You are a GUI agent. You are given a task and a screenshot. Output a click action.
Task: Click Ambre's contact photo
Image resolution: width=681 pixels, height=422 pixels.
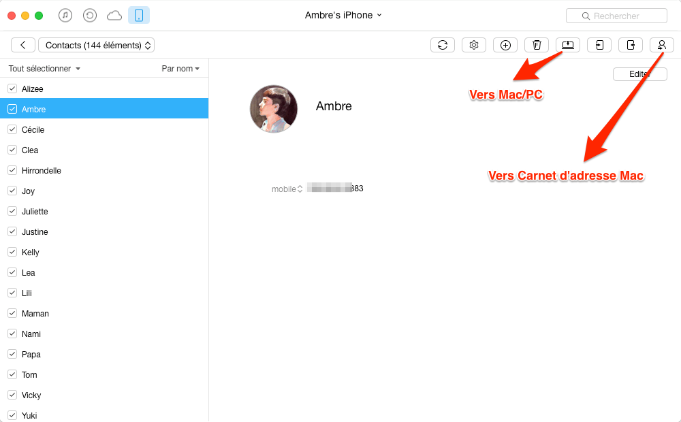pyautogui.click(x=274, y=108)
